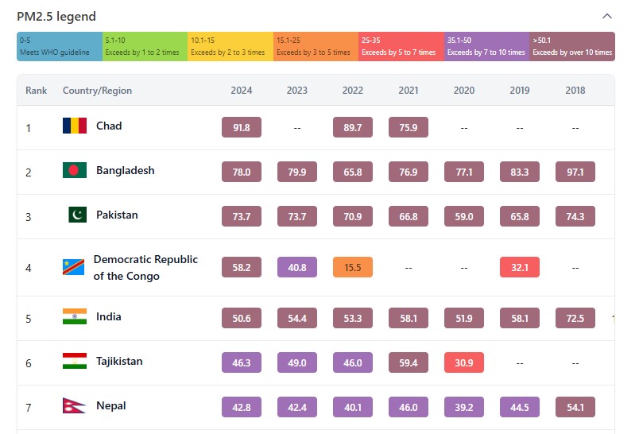Click the Nepal flag icon
The image size is (639, 434).
coord(74,406)
